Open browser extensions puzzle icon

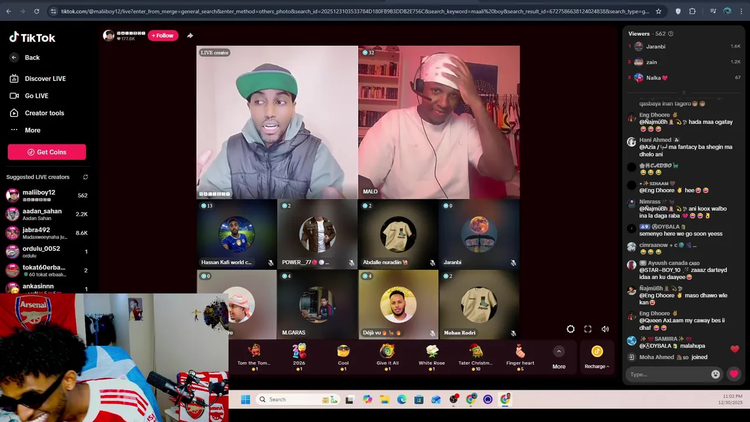693,11
